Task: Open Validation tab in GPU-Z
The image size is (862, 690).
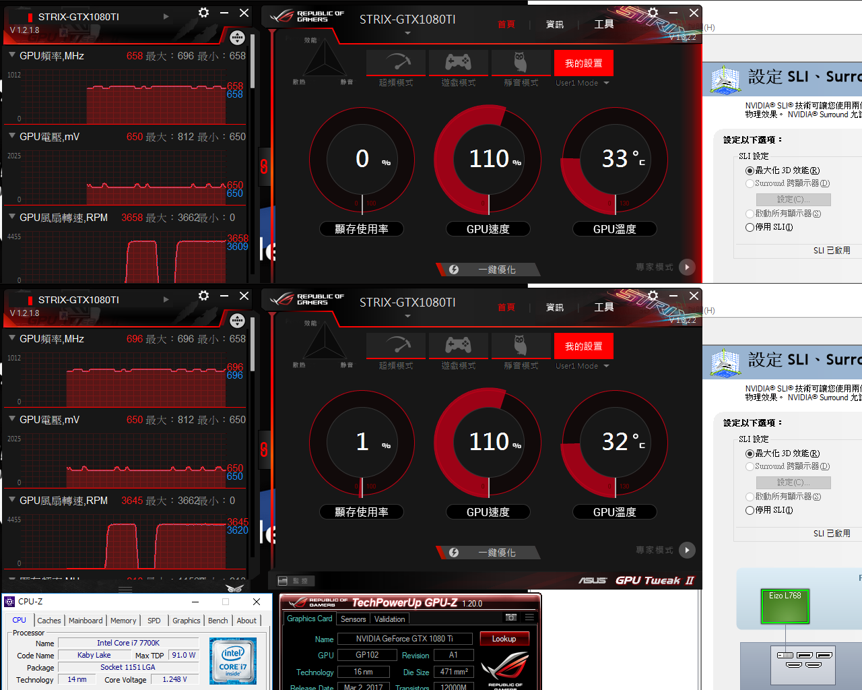Action: tap(390, 619)
